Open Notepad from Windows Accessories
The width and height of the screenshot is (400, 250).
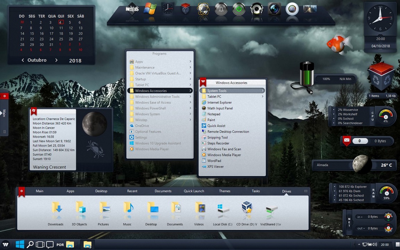click(x=232, y=114)
